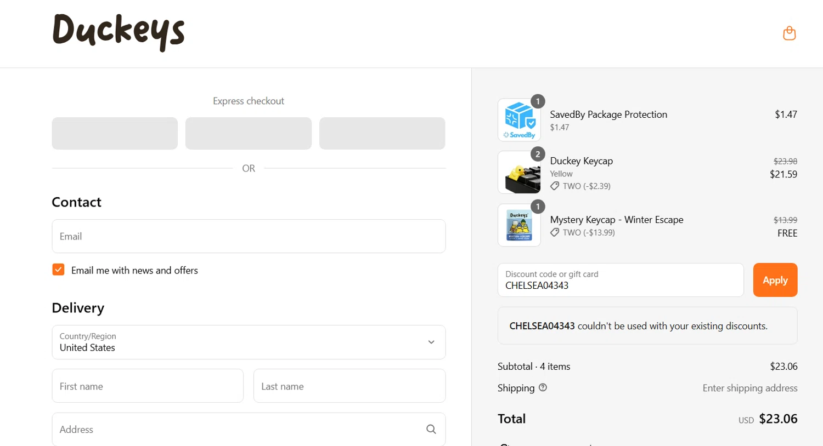The width and height of the screenshot is (823, 446).
Task: Focus the Last name field
Action: tap(350, 386)
